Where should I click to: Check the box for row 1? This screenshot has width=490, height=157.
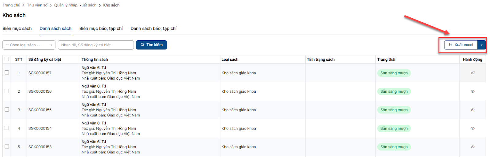(x=7, y=73)
